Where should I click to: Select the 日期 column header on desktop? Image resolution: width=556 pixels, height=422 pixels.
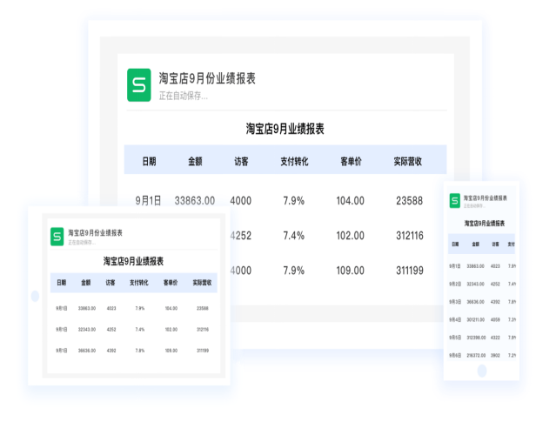click(x=149, y=161)
